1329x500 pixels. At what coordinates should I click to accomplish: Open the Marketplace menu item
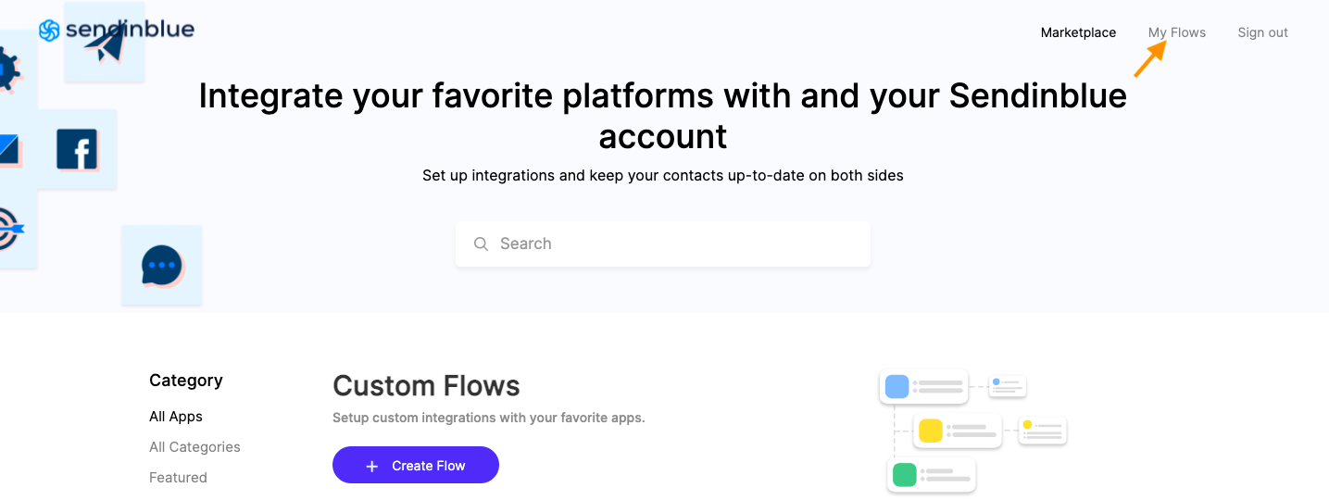tap(1078, 32)
